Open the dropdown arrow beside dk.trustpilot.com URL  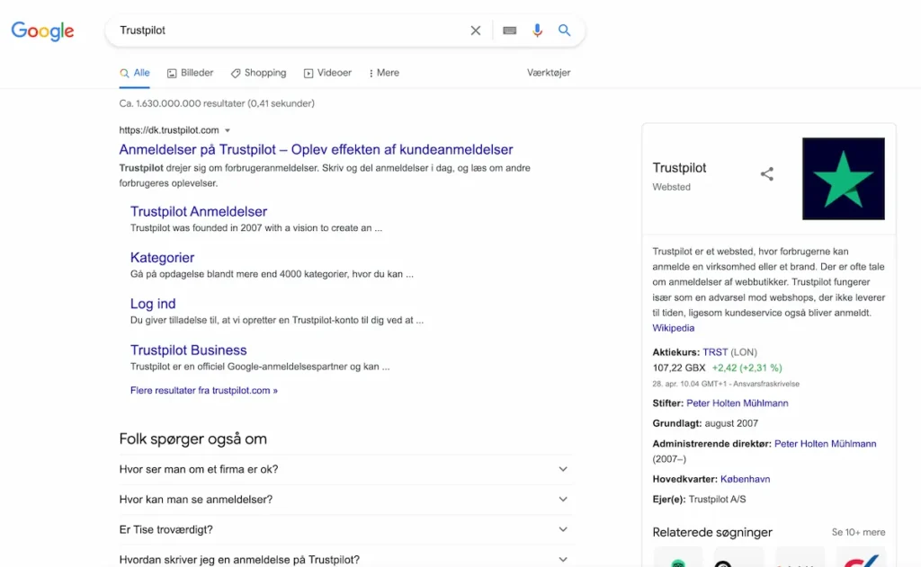(228, 130)
